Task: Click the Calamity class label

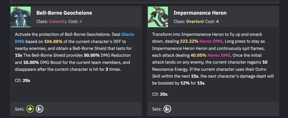Action: click(58, 21)
